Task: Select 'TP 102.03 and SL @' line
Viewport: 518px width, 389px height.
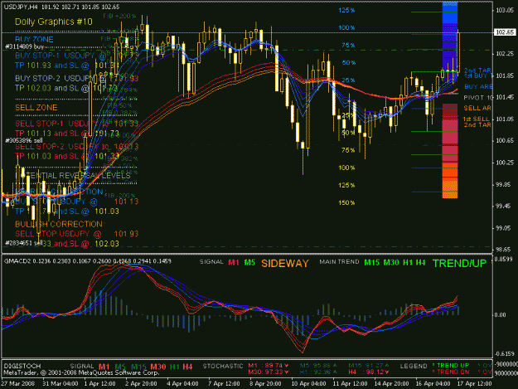Action: [52, 88]
